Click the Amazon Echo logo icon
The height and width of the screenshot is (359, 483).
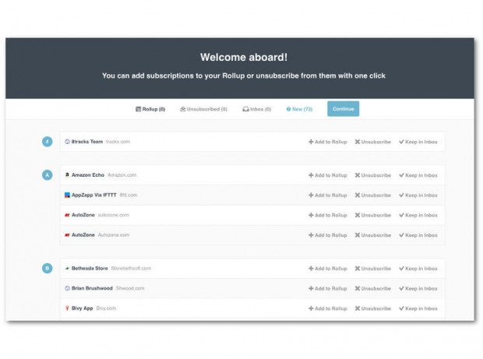click(x=67, y=175)
